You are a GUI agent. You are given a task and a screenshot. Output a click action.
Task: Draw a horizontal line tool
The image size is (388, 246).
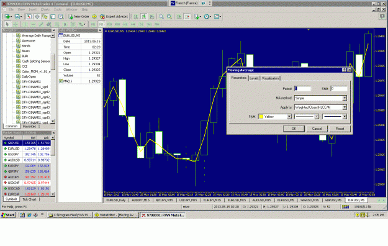(x=33, y=24)
